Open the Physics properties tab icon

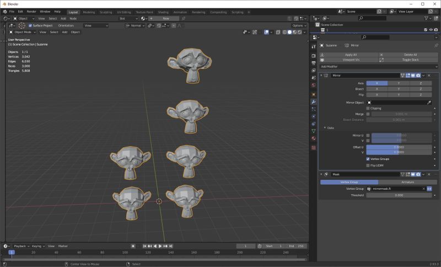[x=314, y=116]
